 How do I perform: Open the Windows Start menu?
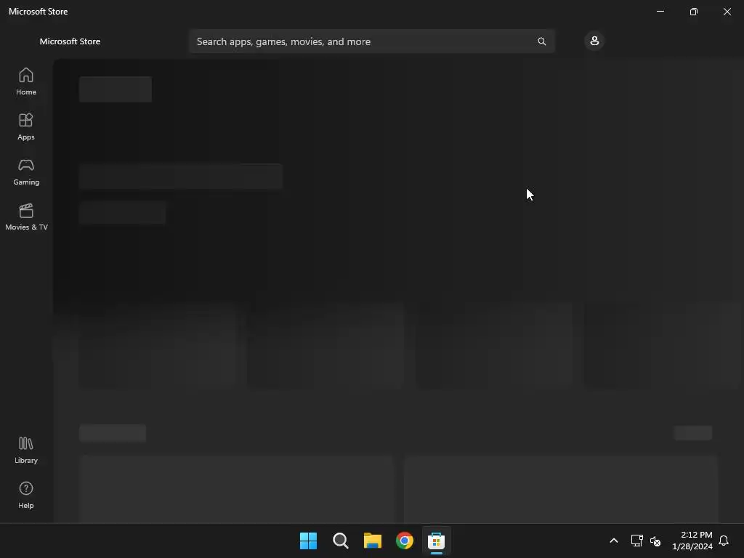click(x=308, y=541)
